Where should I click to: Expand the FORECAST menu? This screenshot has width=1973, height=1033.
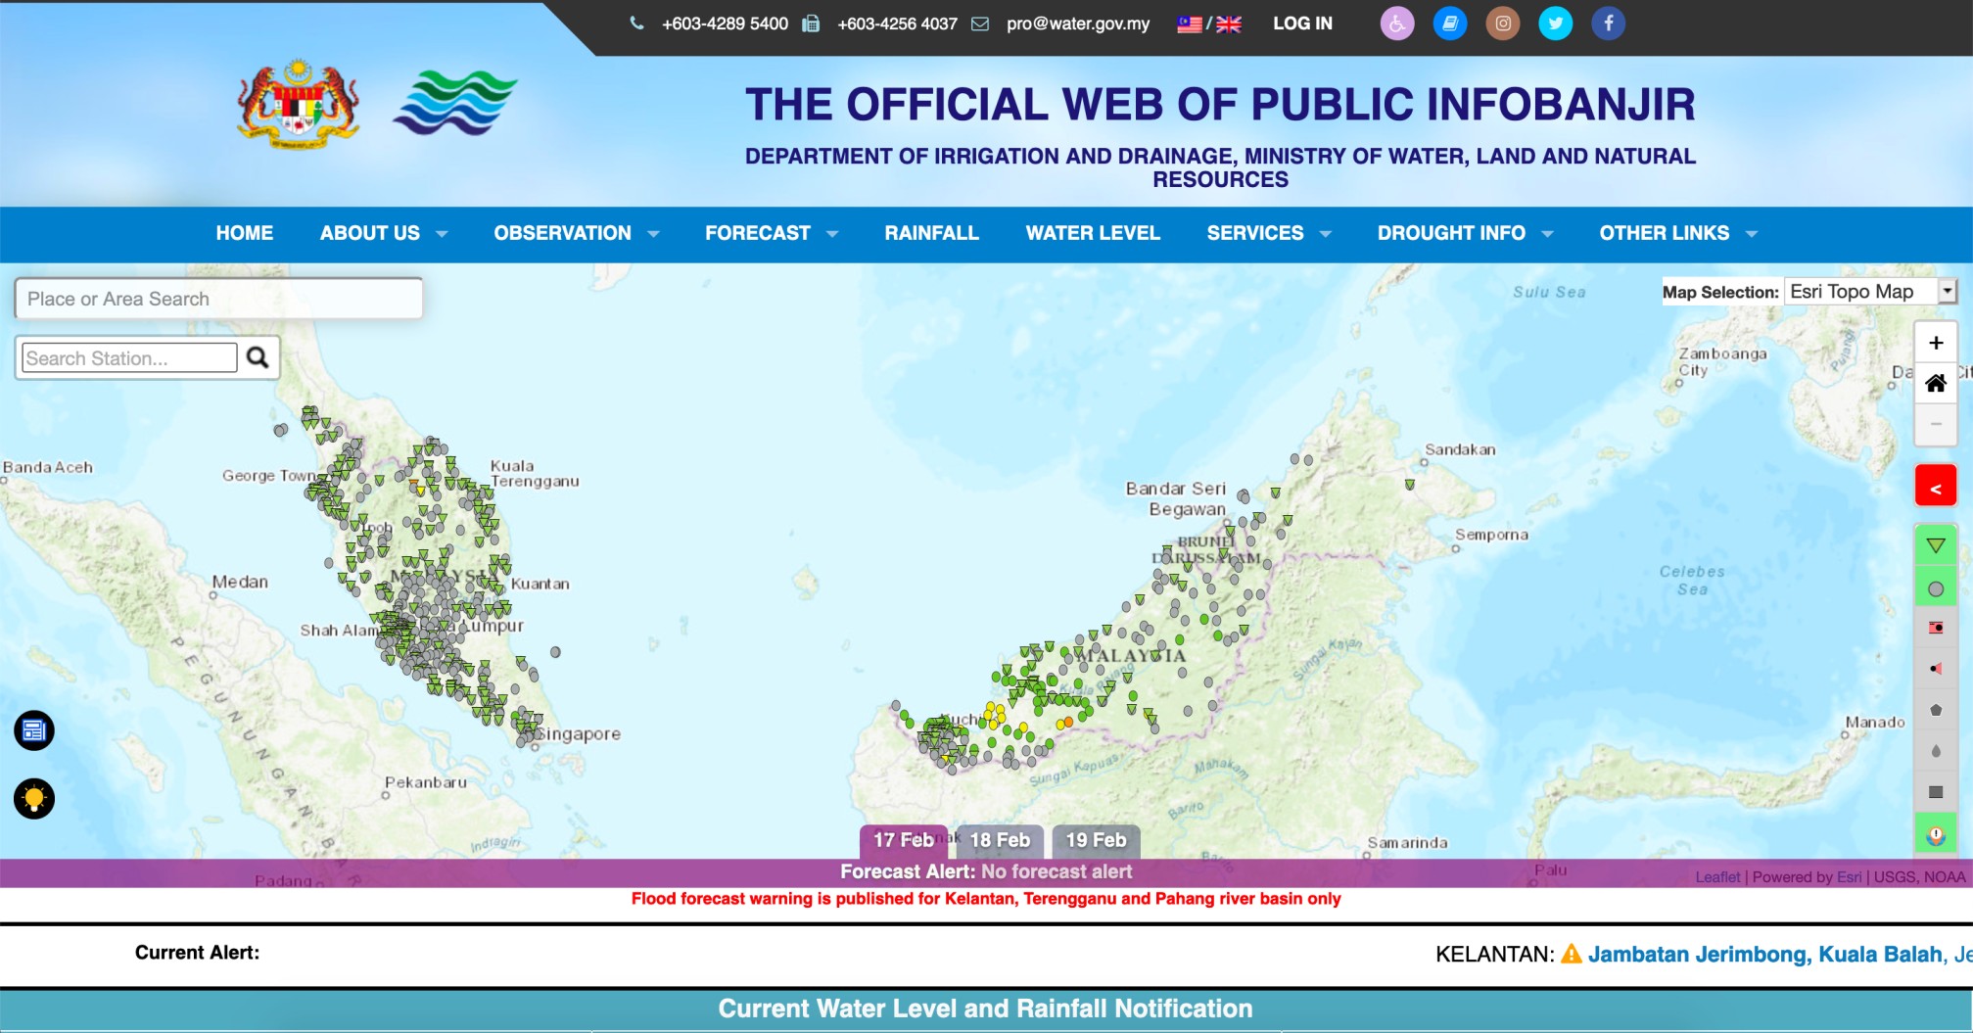[772, 233]
